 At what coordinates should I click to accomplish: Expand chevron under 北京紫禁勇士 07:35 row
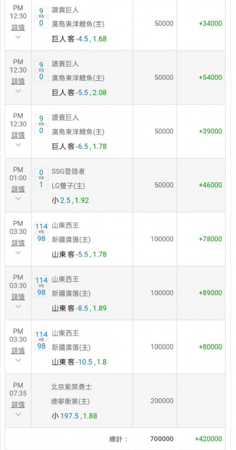point(18,414)
